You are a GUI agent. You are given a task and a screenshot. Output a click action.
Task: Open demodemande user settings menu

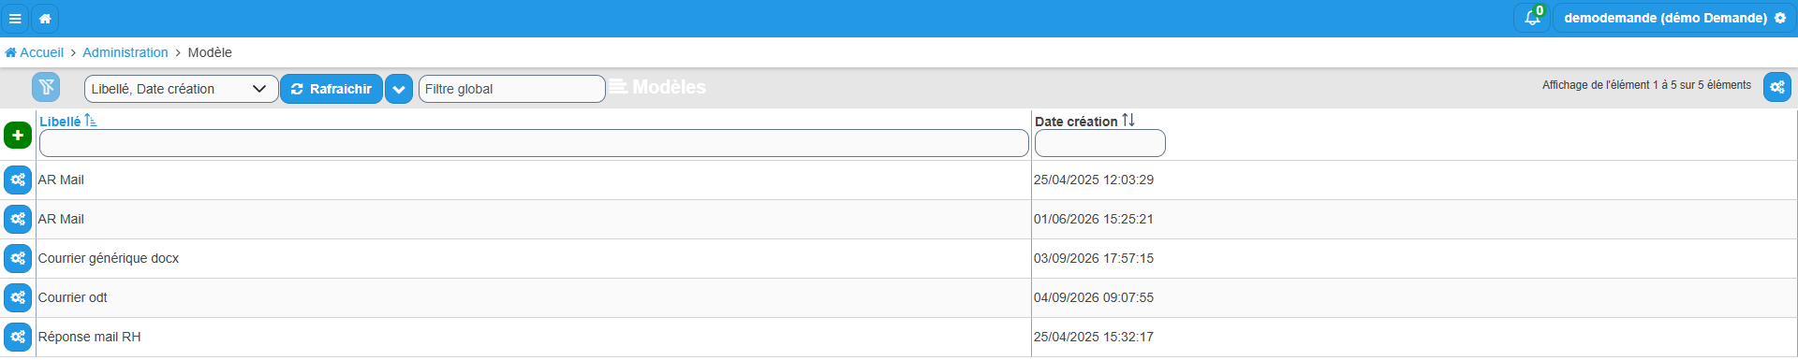tap(1674, 18)
